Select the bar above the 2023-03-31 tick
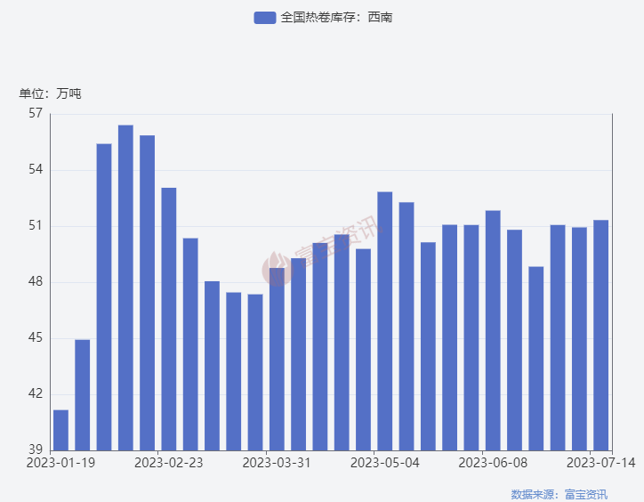This screenshot has width=644, height=502. [277, 360]
